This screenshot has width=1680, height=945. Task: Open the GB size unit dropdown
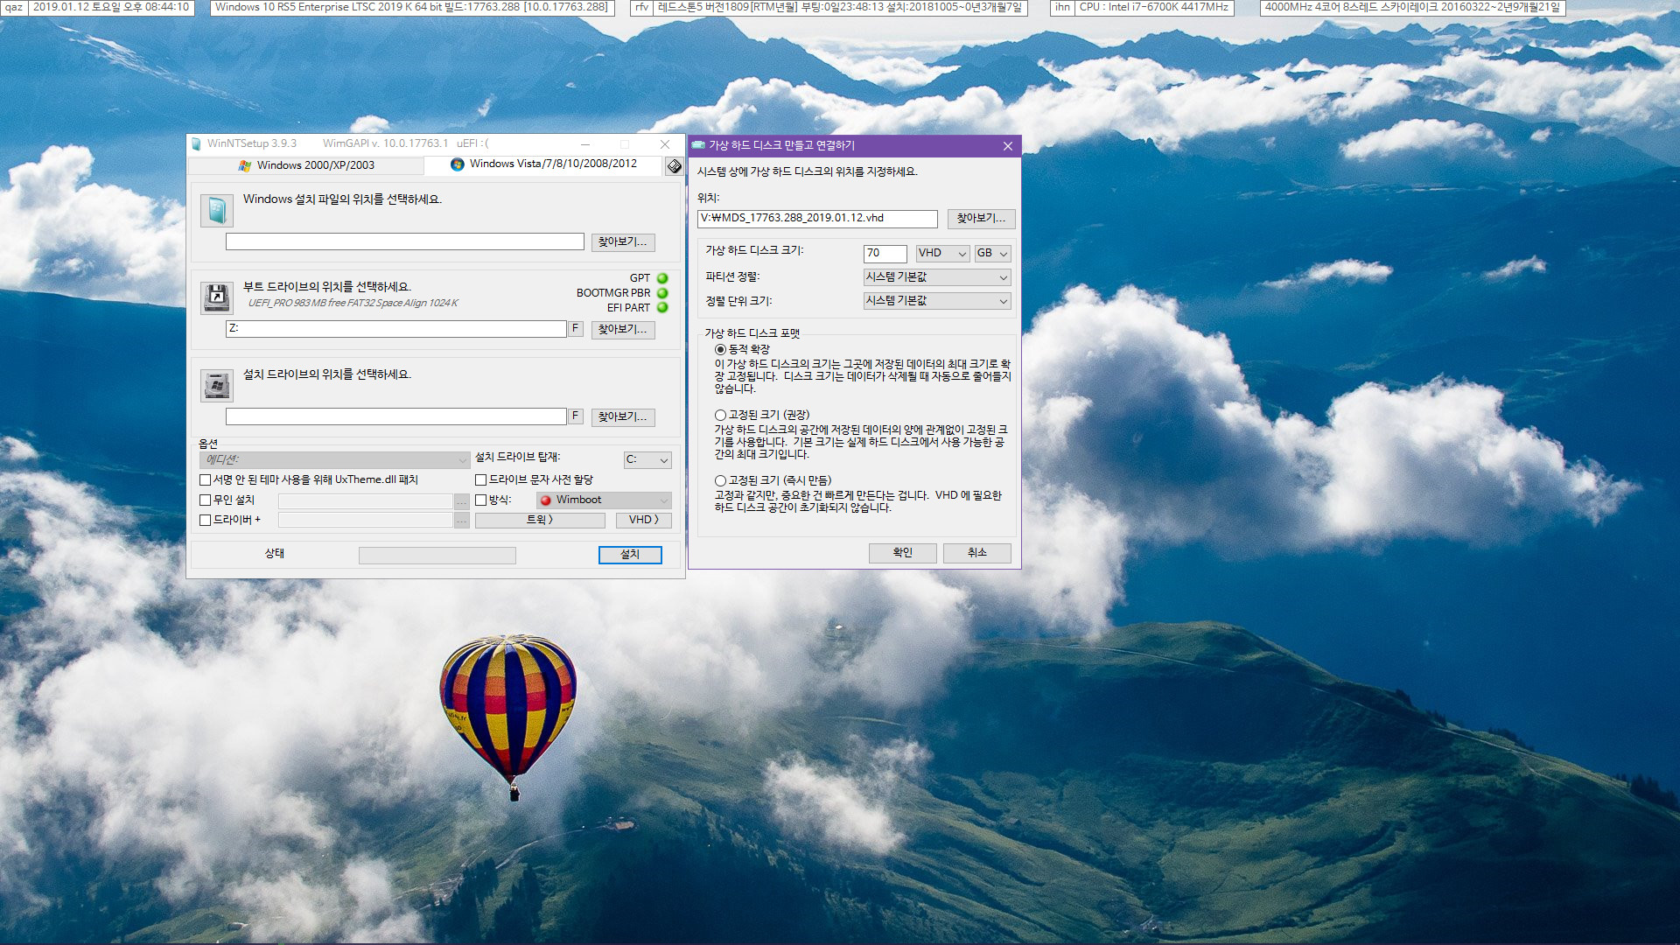point(993,254)
